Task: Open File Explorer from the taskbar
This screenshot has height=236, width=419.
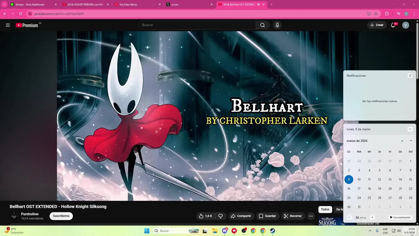Action: coord(215,231)
